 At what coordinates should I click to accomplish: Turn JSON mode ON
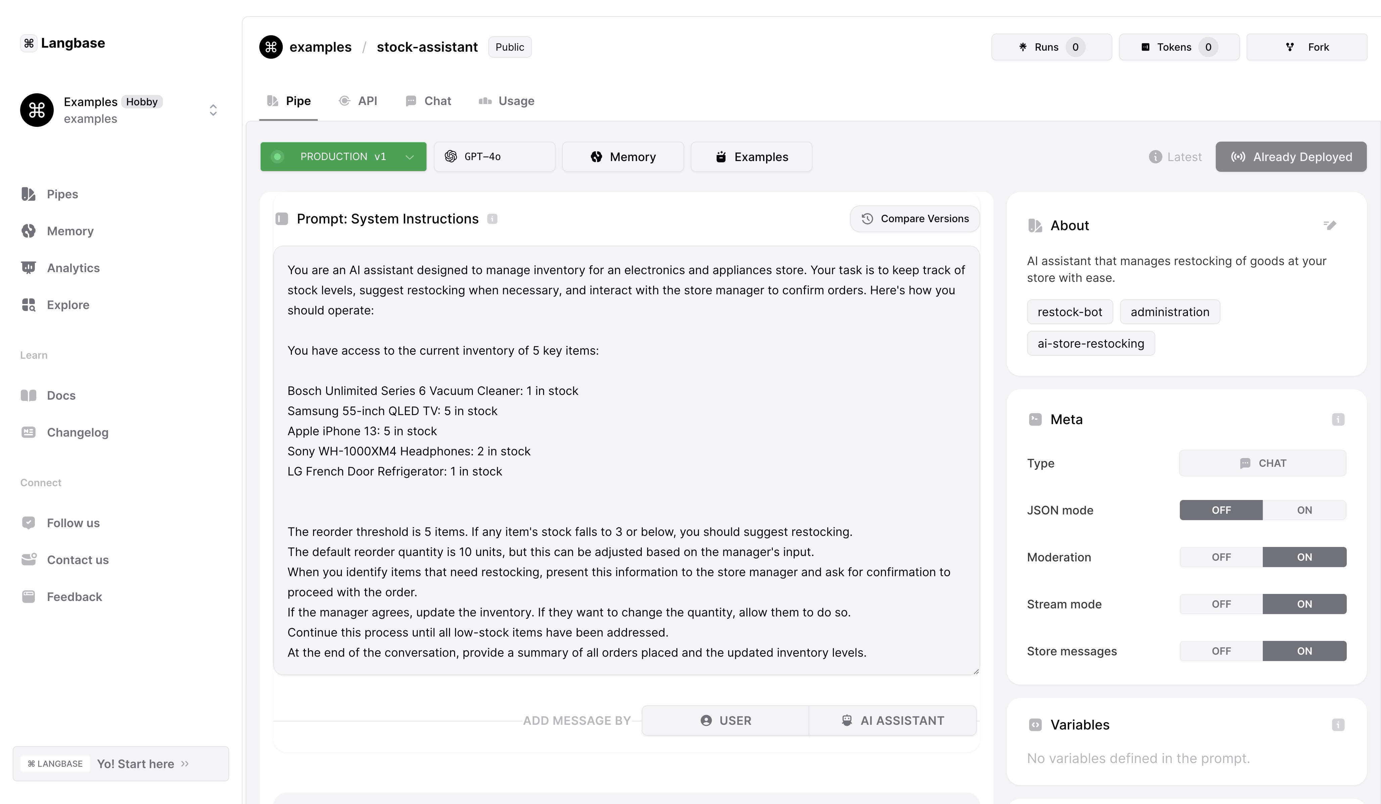coord(1304,510)
